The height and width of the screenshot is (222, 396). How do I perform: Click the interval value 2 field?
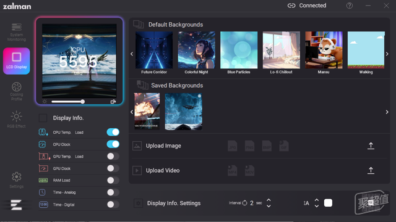click(x=252, y=203)
